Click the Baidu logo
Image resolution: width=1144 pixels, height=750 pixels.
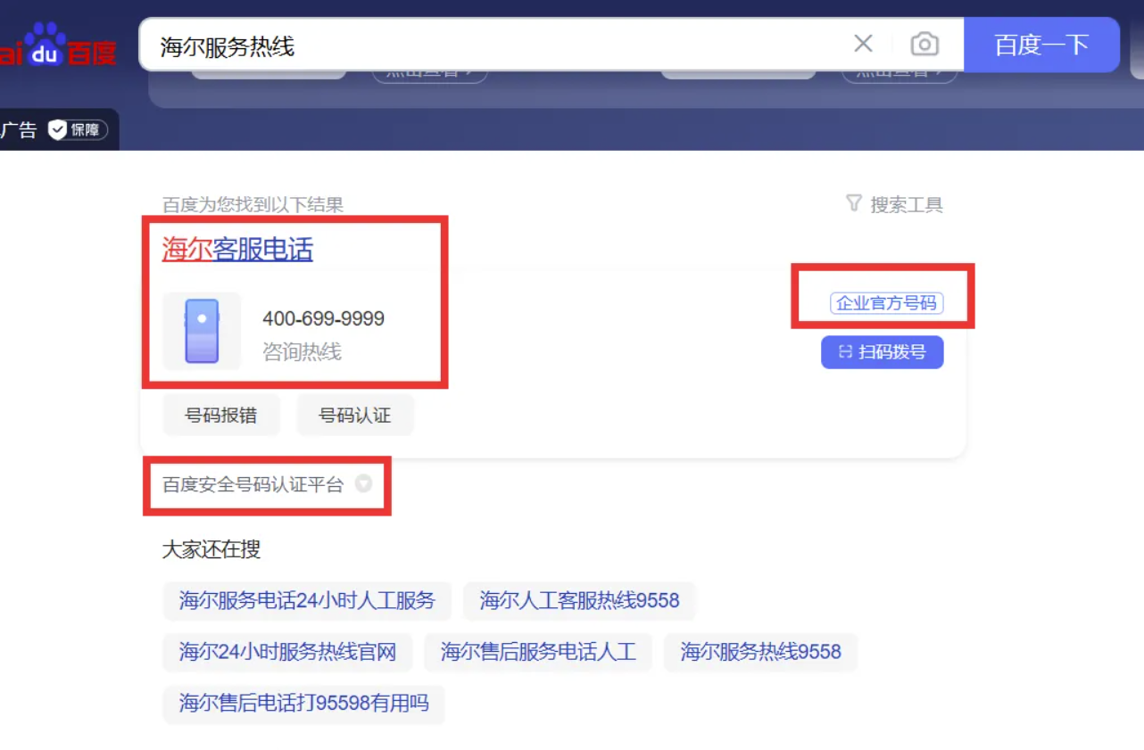point(56,45)
